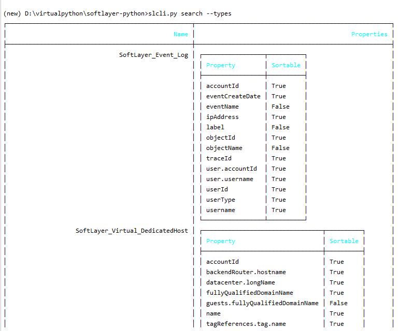
Task: Select the 'name' property row
Action: [x=213, y=314]
